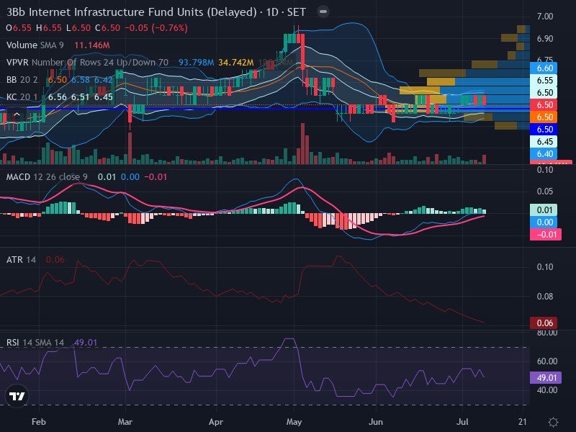Viewport: 576px width, 432px height.
Task: Select the Volume SMA 9 indicator legend
Action: [x=35, y=45]
